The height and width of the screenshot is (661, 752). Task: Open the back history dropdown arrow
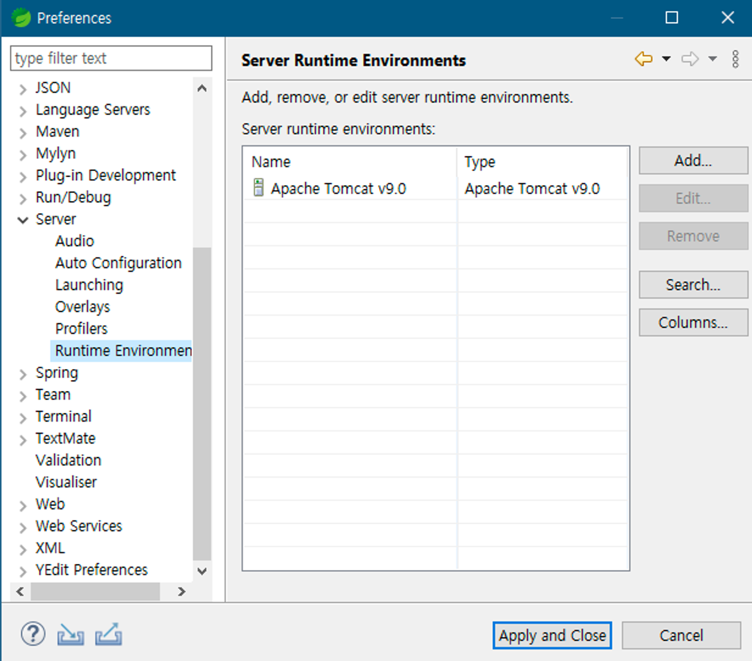point(666,59)
